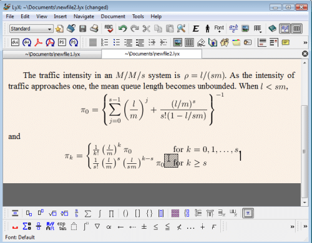Open the dots panel dropdown
Screen dimensions: 312x243
pyautogui.click(x=190, y=227)
